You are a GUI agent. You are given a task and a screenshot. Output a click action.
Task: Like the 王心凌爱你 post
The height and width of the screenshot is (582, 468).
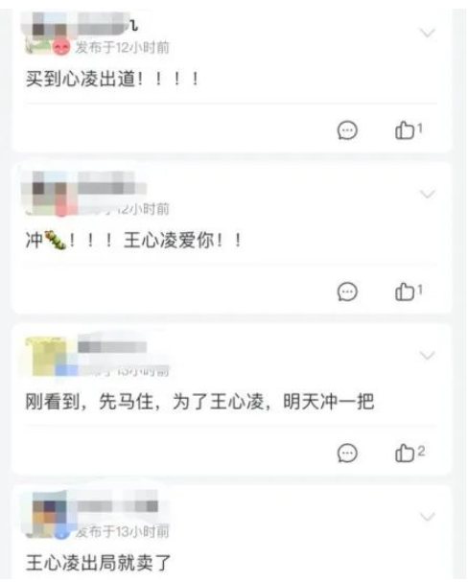point(409,291)
